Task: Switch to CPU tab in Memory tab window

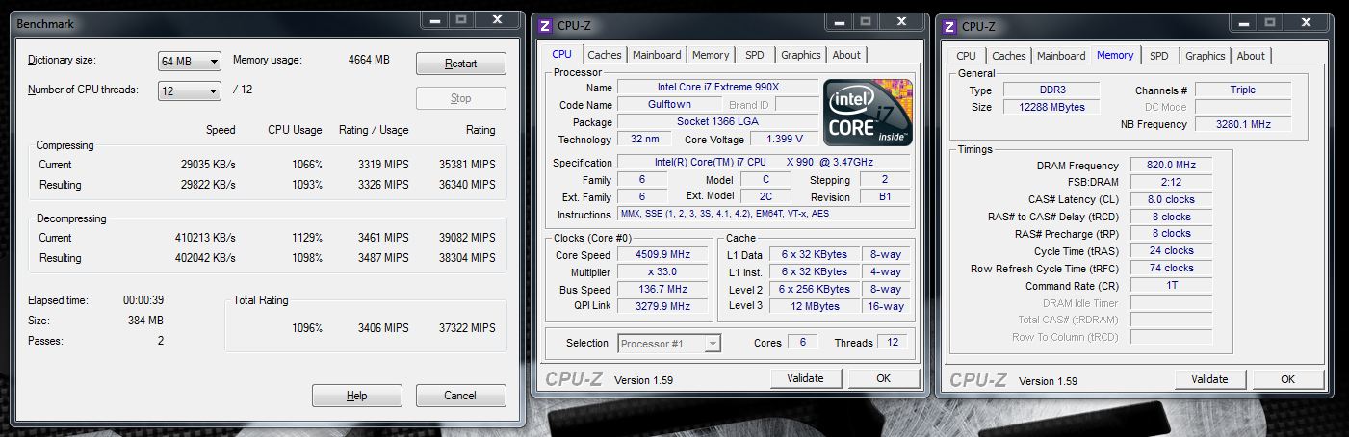Action: click(x=967, y=56)
